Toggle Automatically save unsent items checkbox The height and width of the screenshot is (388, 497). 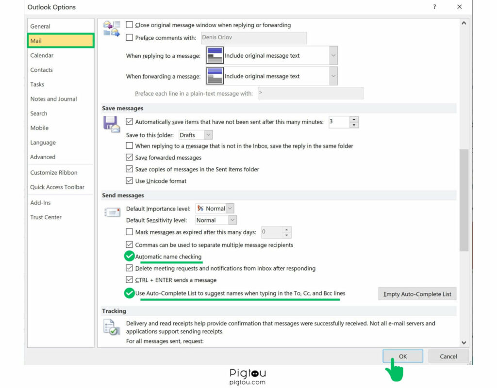point(129,121)
